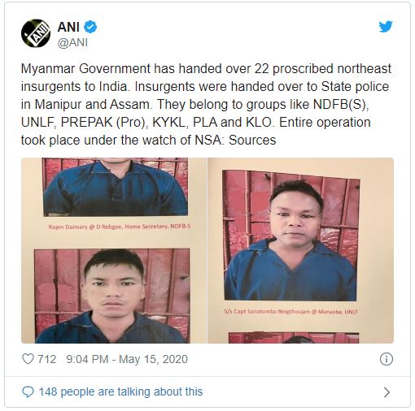Open '148 people are talking about this'
The image size is (415, 411).
coord(120,392)
